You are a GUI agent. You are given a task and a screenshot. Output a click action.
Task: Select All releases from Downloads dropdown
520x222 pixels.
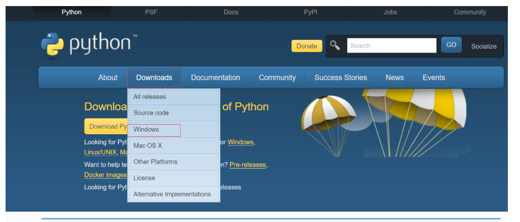click(174, 97)
